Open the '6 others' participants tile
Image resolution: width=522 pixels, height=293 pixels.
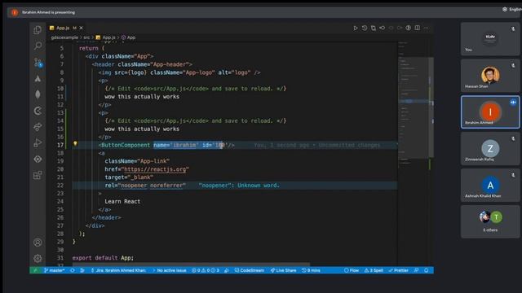(x=490, y=221)
